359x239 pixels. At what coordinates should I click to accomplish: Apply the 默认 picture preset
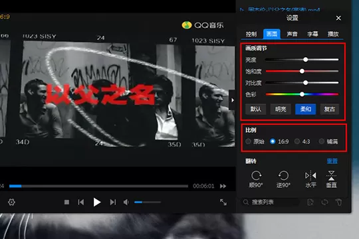pyautogui.click(x=256, y=109)
